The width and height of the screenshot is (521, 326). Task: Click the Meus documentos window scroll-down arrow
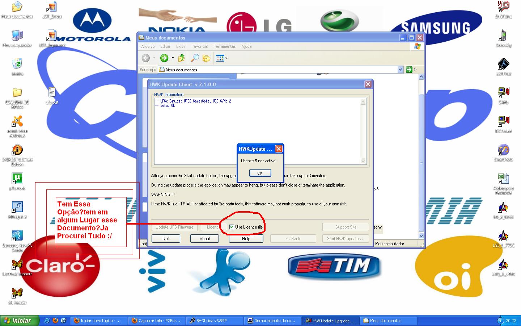421,236
